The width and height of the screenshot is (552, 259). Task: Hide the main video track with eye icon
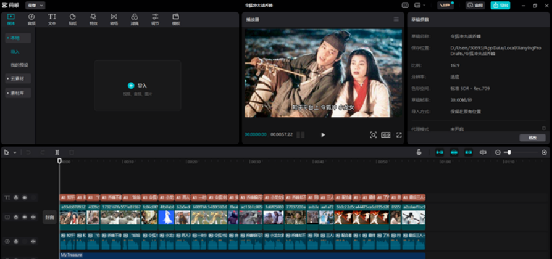pyautogui.click(x=25, y=217)
